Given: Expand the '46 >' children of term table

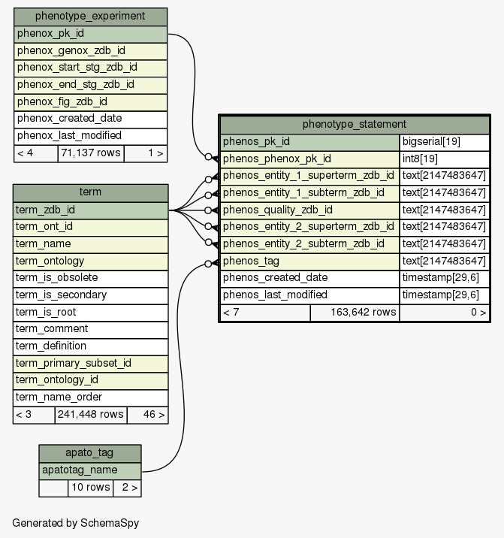Looking at the screenshot, I should click(x=147, y=414).
